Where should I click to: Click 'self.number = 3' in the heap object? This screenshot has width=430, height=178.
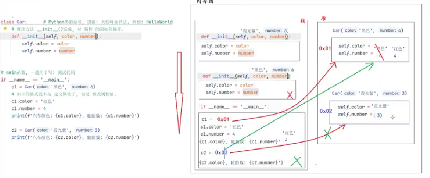[360, 115]
